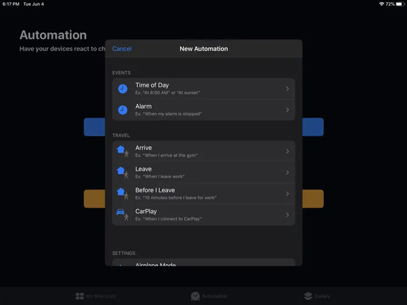Image resolution: width=407 pixels, height=305 pixels.
Task: Choose the Leave trigger label
Action: coord(144,169)
